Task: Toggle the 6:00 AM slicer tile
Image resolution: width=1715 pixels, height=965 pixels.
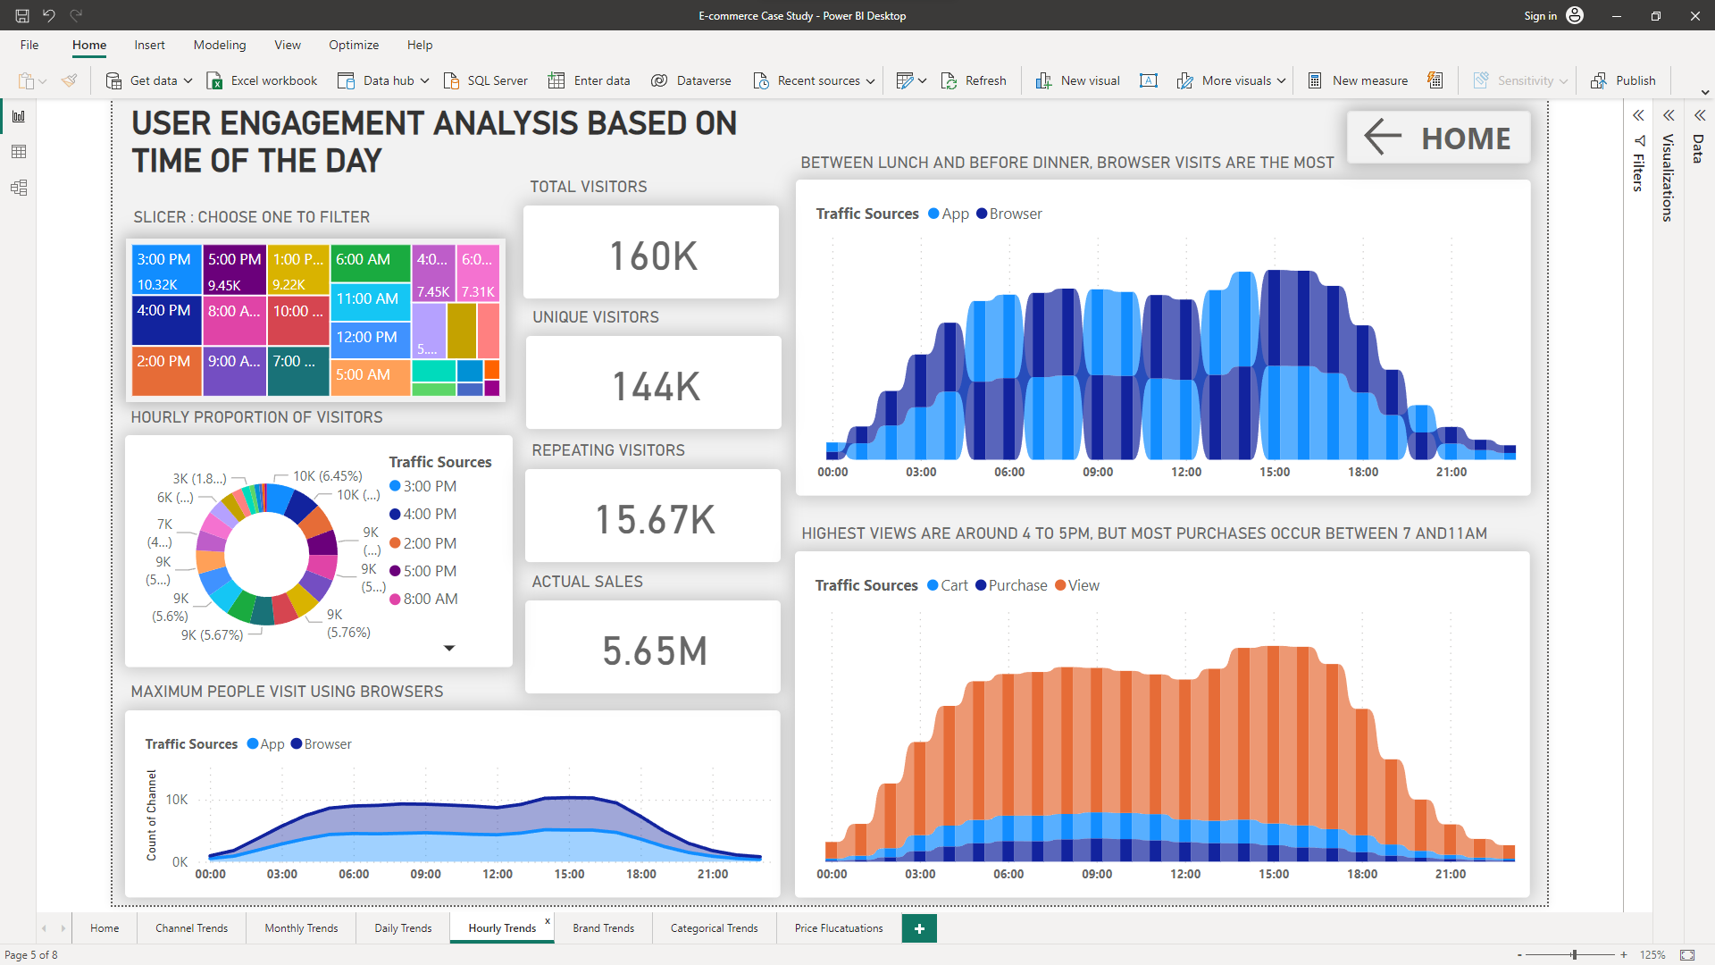Action: click(370, 262)
